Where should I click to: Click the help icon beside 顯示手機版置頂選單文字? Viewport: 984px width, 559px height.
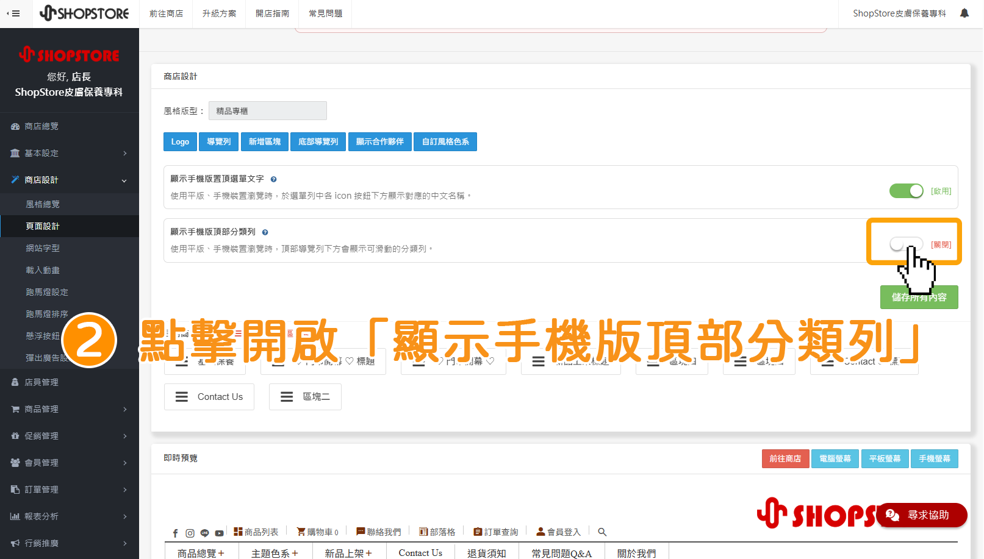(x=273, y=179)
